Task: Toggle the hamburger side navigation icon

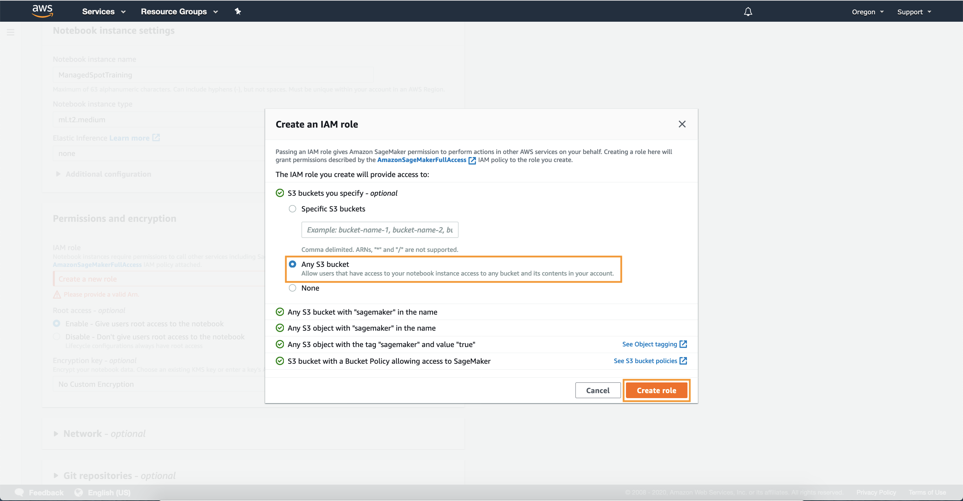Action: coord(10,32)
